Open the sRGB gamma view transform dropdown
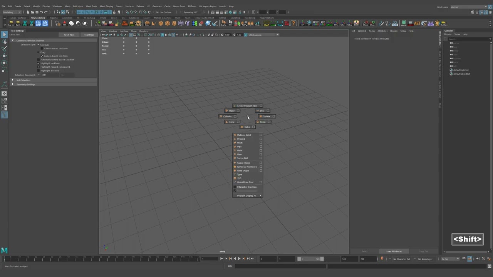493x277 pixels. tap(264, 35)
